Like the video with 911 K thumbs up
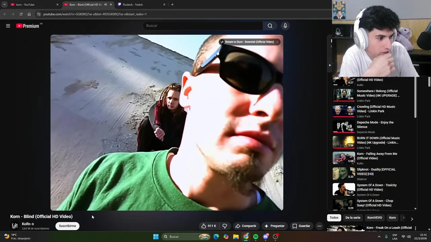 (209, 226)
